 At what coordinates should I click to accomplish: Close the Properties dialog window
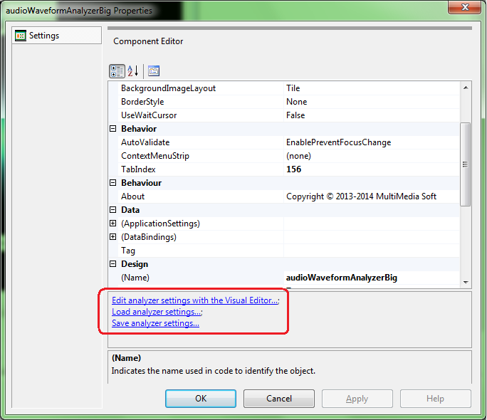(x=466, y=9)
